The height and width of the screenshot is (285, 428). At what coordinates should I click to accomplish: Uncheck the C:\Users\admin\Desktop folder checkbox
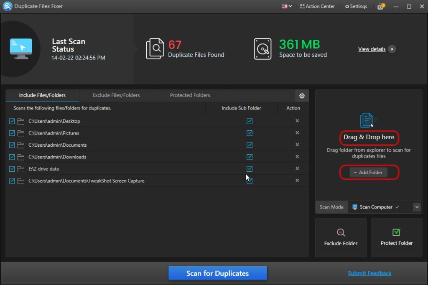12,121
